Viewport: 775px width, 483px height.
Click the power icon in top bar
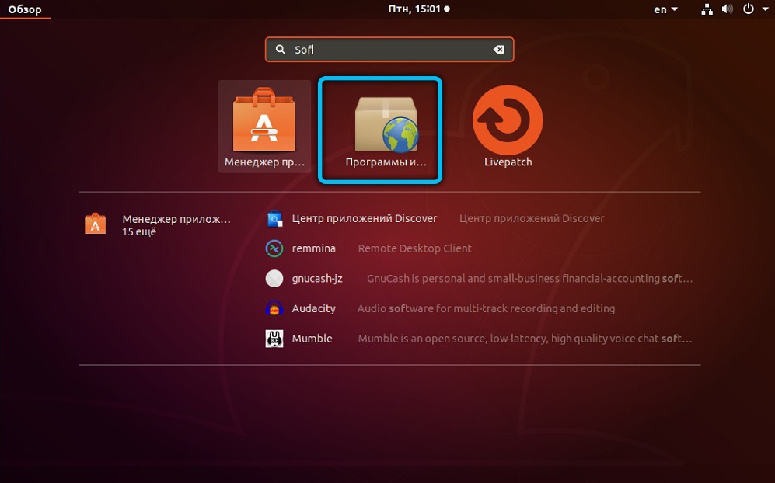coord(749,9)
